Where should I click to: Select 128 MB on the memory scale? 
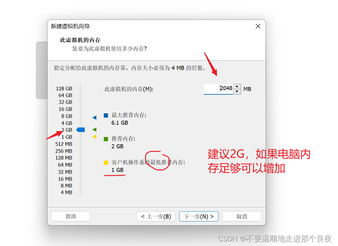click(64, 158)
